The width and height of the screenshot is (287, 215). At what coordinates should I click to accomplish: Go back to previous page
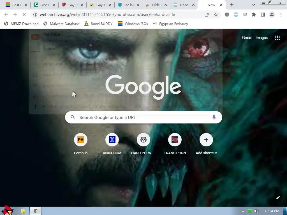click(x=6, y=15)
